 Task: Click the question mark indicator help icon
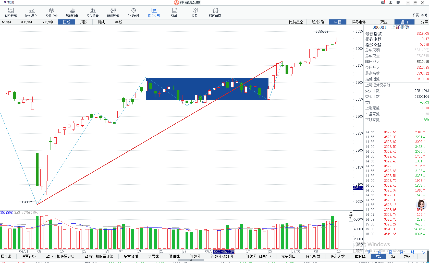click(x=351, y=220)
